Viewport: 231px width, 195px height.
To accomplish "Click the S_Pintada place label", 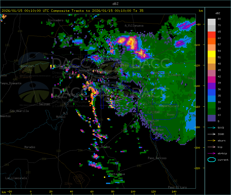I will click(69, 74).
